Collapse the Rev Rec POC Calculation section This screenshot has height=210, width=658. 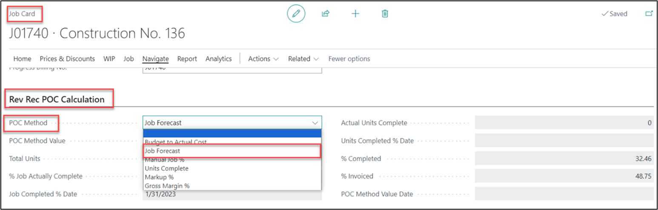pos(57,100)
